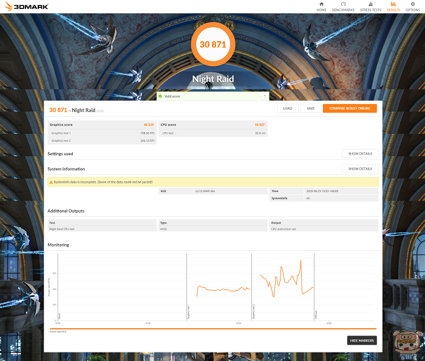The height and width of the screenshot is (361, 425).
Task: Click the Graphics score value 45 539
Action: coord(149,124)
